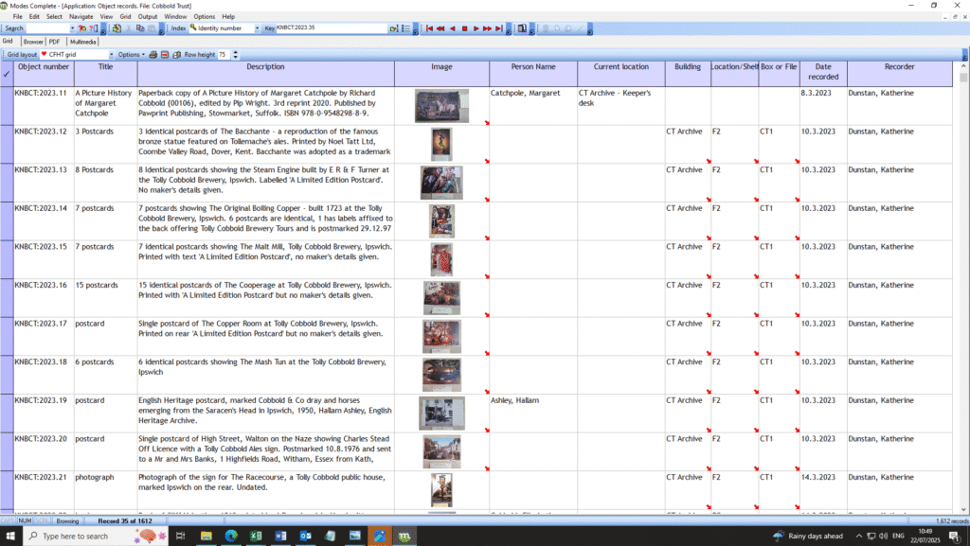Open the Window menu
This screenshot has height=546, width=970.
175,17
